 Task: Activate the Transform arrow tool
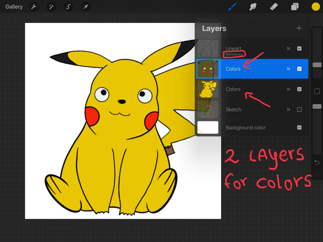(x=86, y=7)
